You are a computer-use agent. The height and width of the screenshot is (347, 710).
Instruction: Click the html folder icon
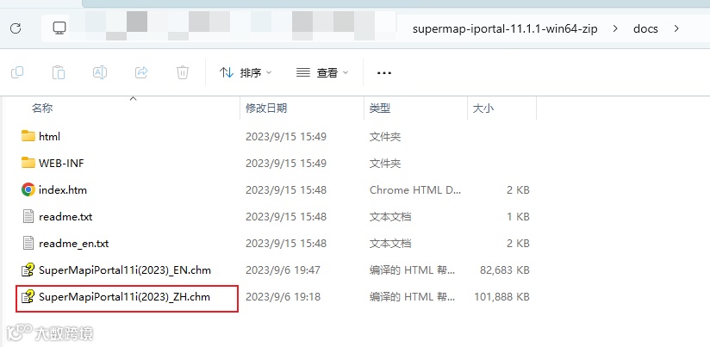28,136
